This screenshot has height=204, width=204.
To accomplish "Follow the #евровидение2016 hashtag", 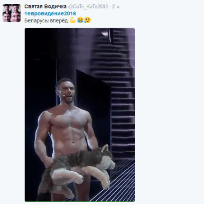I will pos(50,14).
